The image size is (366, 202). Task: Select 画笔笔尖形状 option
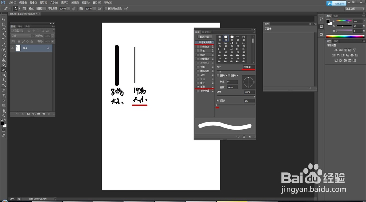(205, 42)
